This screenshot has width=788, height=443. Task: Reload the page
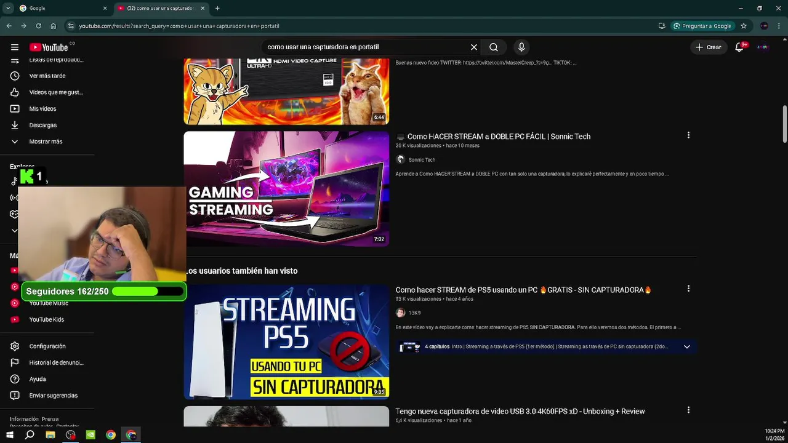click(x=38, y=26)
